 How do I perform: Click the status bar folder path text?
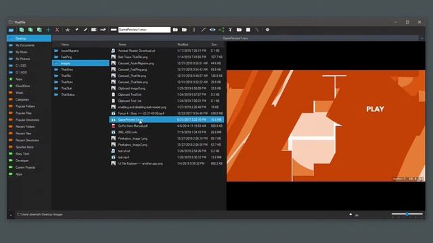tap(40, 215)
